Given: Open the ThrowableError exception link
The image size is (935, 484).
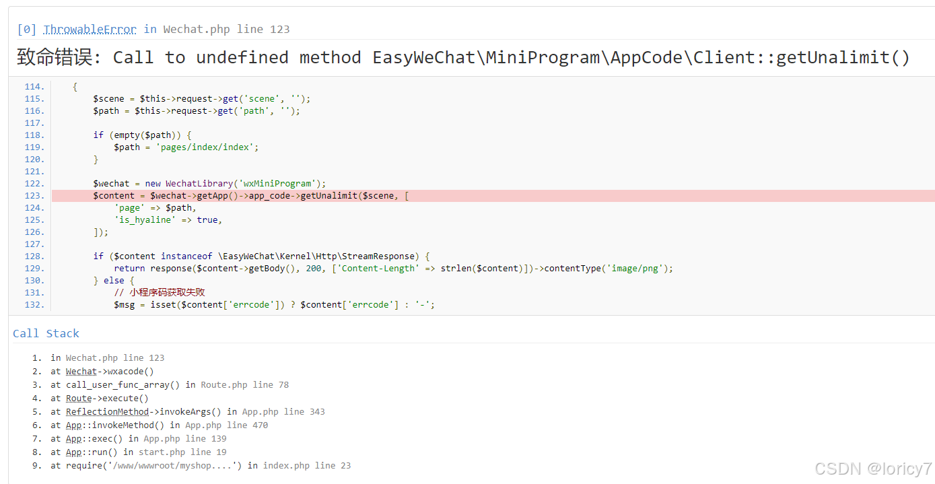Looking at the screenshot, I should pos(90,29).
